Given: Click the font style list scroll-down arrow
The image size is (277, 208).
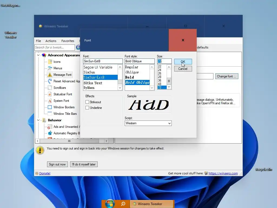Looking at the screenshot, I should pyautogui.click(x=152, y=88).
